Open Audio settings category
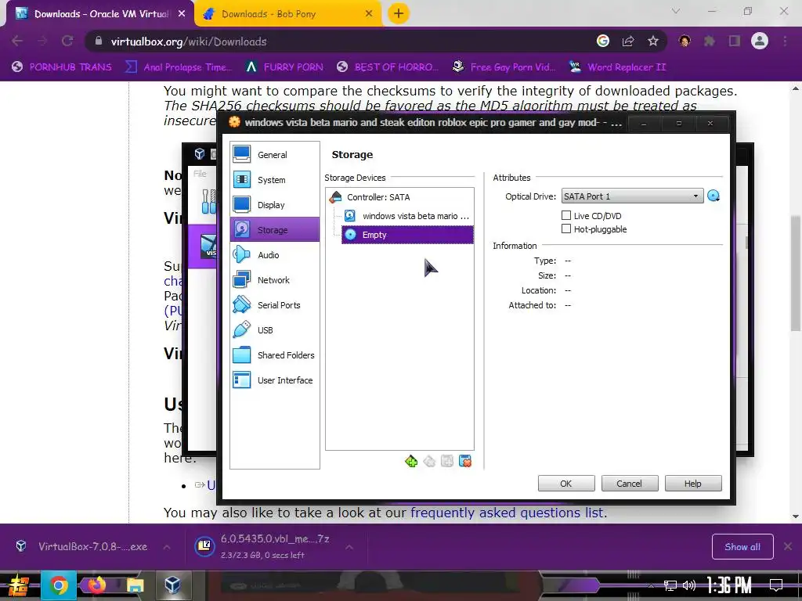Viewport: 802px width, 601px height. (275, 254)
